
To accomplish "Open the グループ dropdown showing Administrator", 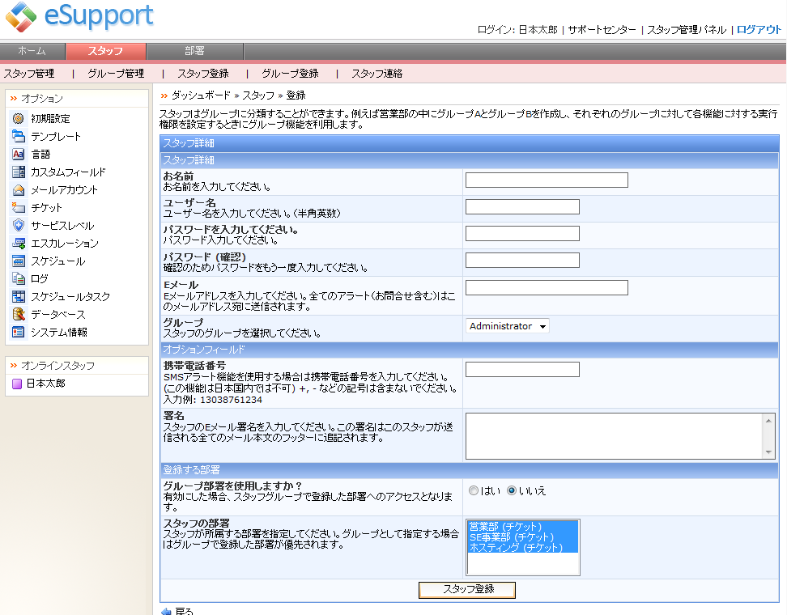I will point(506,326).
